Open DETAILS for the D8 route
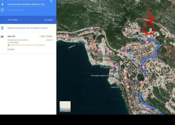This screenshot has width=175, height=125. click(11, 49)
